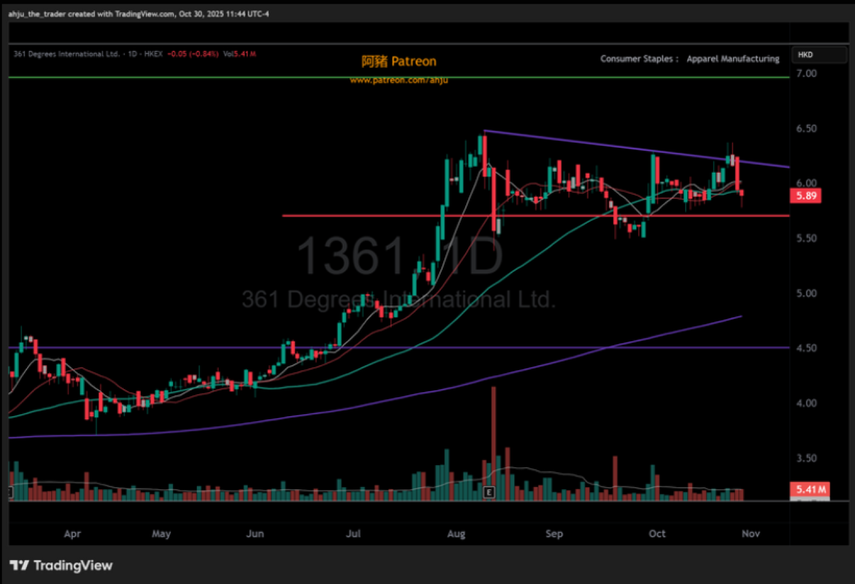Open the www.patreon.com/anju link
Screen dimensions: 855x584
(399, 80)
